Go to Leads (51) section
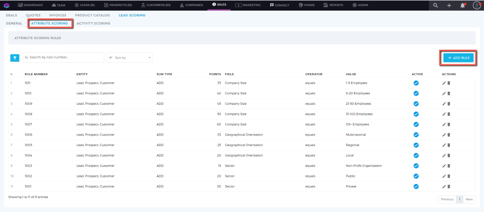 [85, 5]
